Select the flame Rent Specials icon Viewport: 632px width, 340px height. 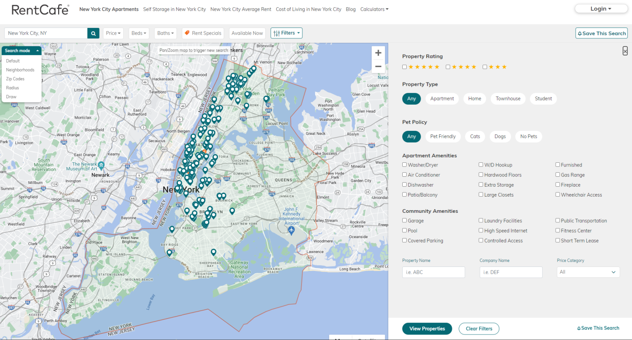click(187, 33)
